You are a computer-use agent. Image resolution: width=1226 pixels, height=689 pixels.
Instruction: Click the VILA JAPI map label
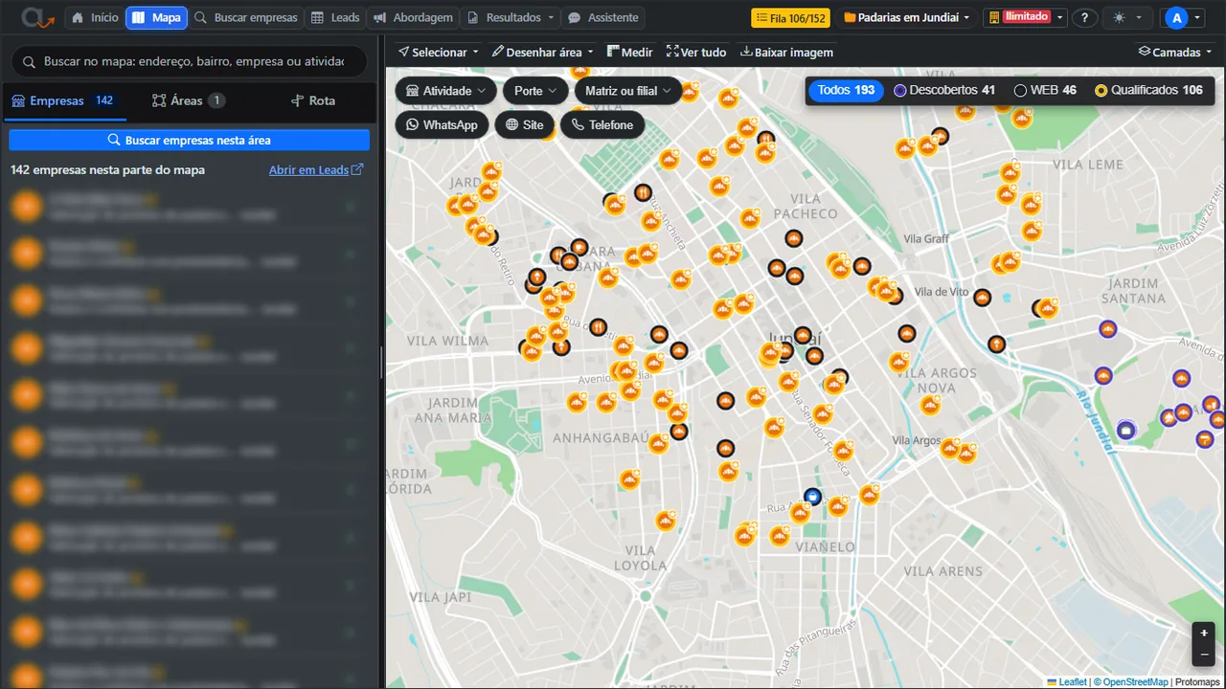[x=440, y=595]
